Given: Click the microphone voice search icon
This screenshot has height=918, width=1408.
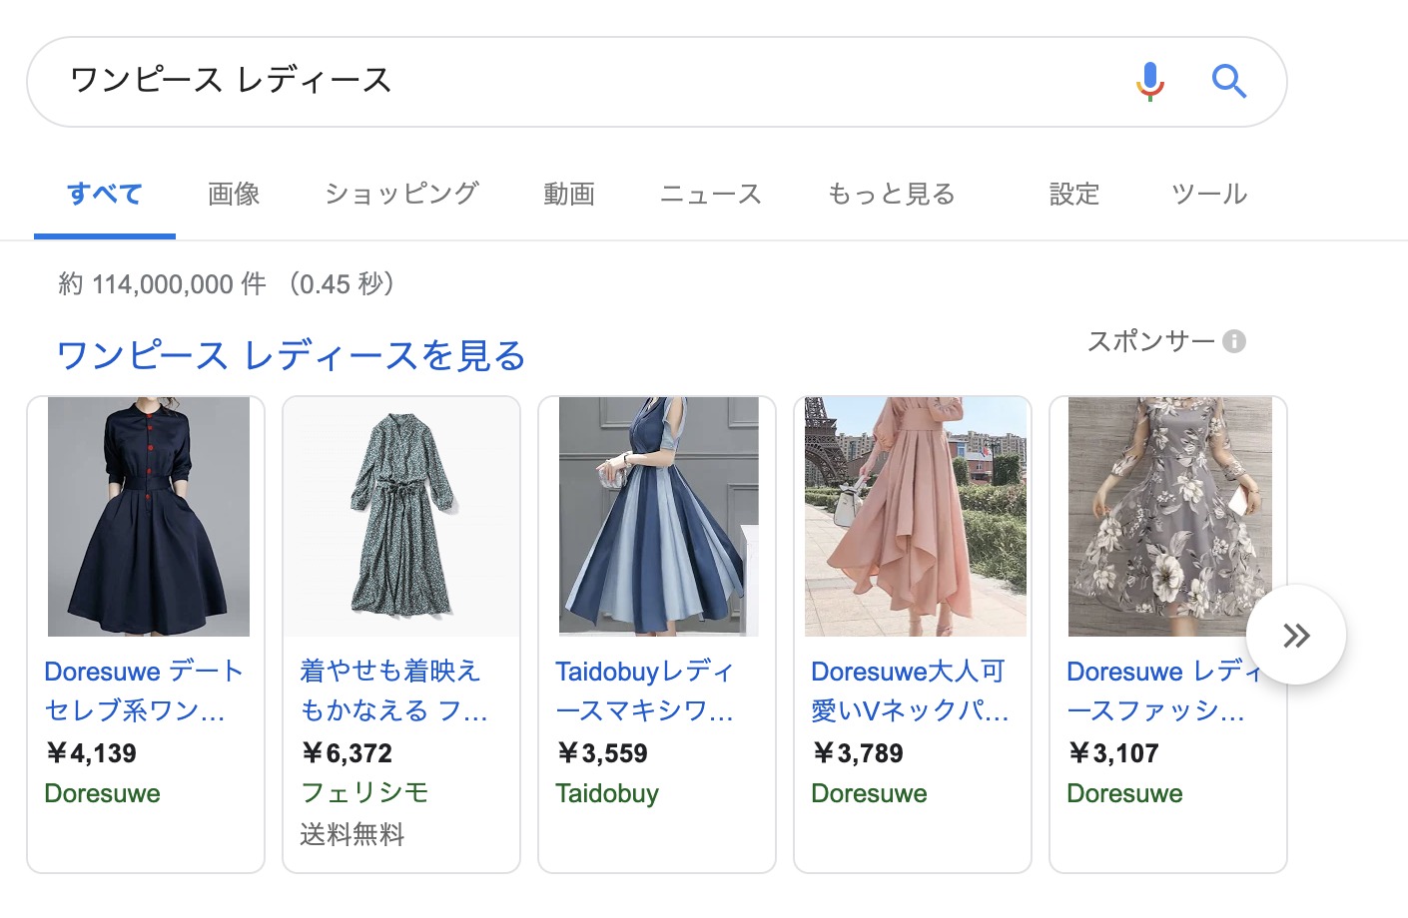Looking at the screenshot, I should pyautogui.click(x=1149, y=81).
